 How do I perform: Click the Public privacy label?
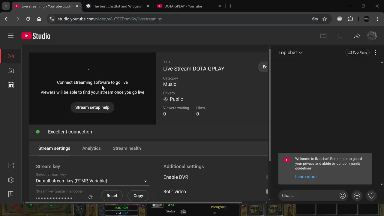(176, 99)
